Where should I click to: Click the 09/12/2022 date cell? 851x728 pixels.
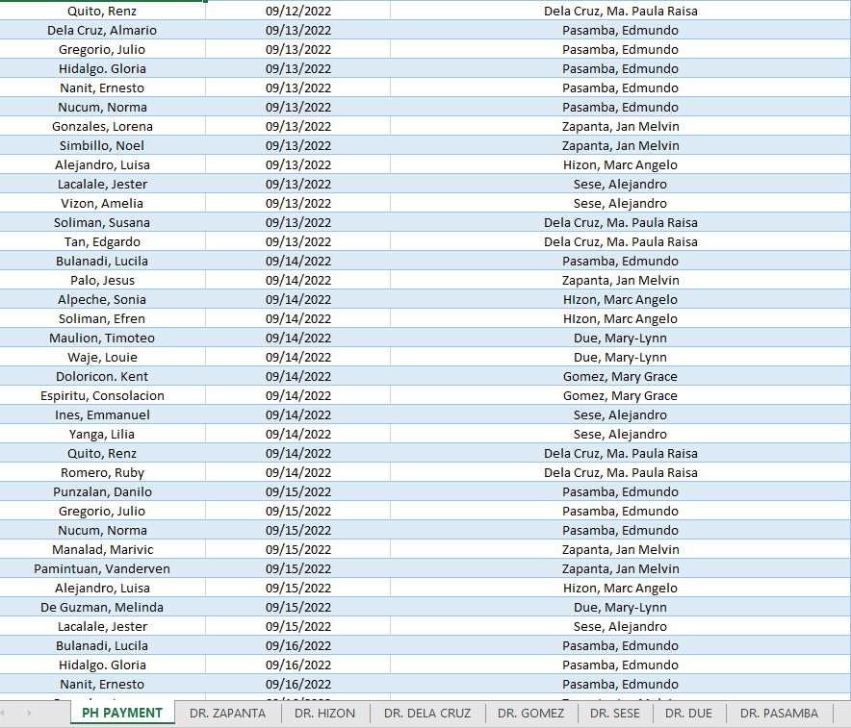click(x=298, y=11)
